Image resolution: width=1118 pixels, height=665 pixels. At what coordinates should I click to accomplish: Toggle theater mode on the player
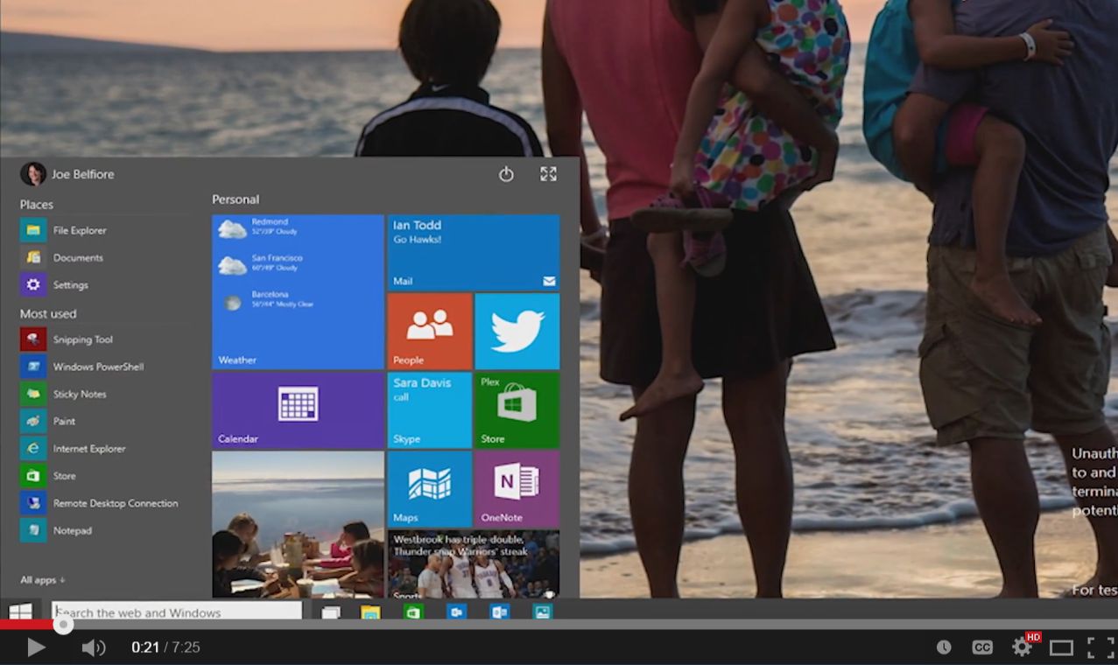point(1060,647)
